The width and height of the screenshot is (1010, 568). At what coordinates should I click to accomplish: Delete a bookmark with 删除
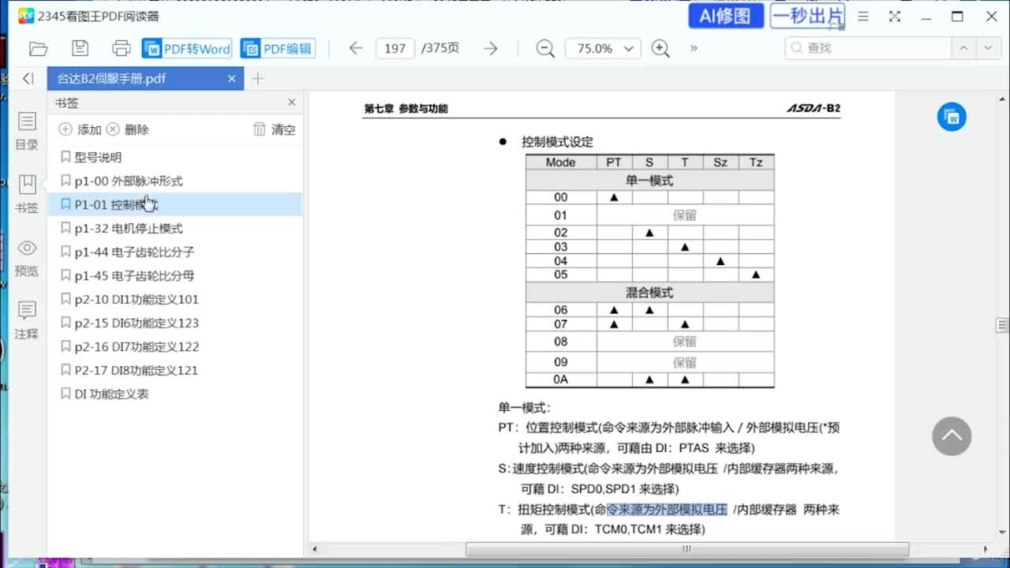[128, 129]
